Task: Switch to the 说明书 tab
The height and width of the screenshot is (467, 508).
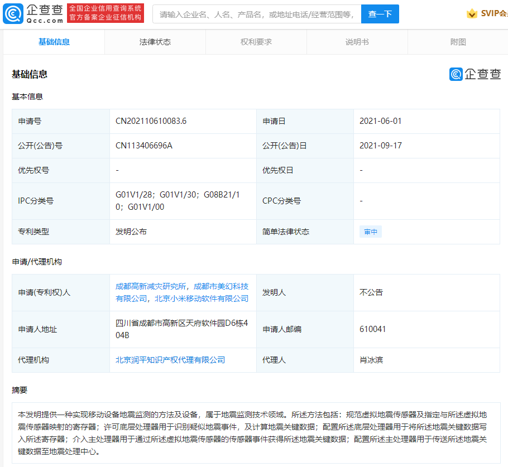Action: click(x=357, y=41)
